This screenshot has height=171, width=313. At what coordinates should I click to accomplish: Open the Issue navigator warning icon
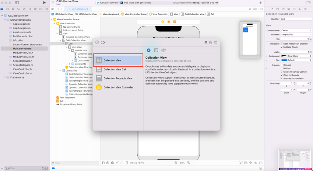pos(24,9)
